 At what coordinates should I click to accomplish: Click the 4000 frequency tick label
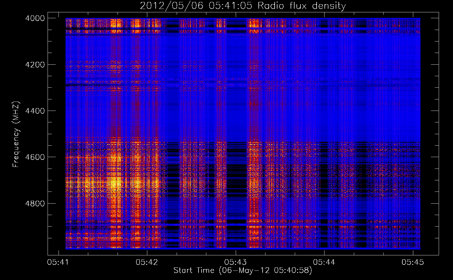(35, 18)
